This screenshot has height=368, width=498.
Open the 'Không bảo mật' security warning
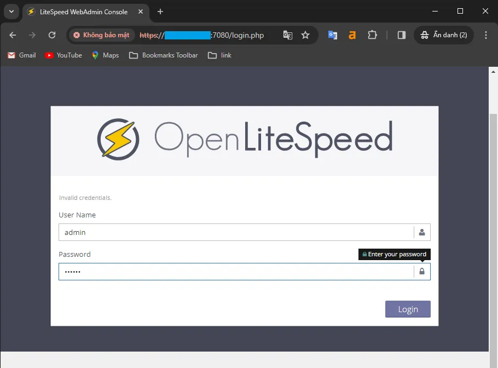point(102,35)
